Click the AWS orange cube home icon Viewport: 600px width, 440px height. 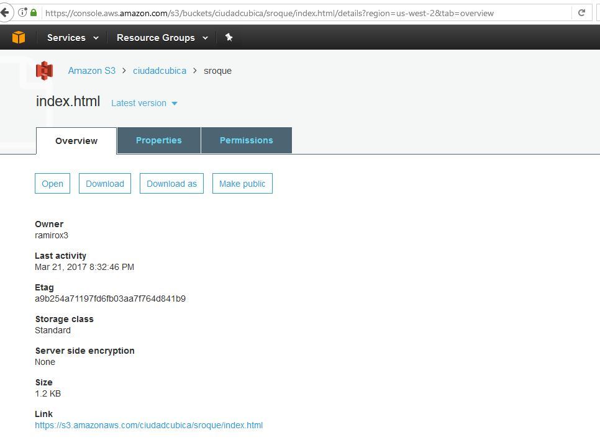(x=19, y=37)
